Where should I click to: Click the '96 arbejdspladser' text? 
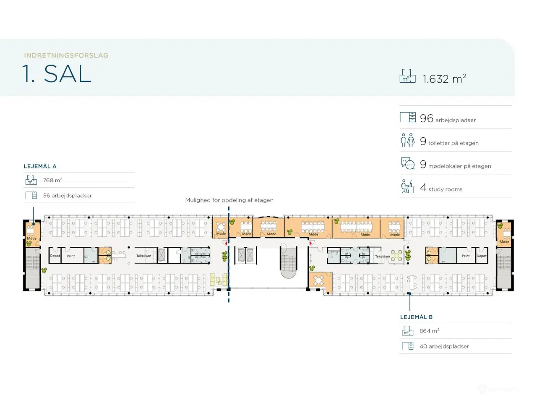(448, 119)
